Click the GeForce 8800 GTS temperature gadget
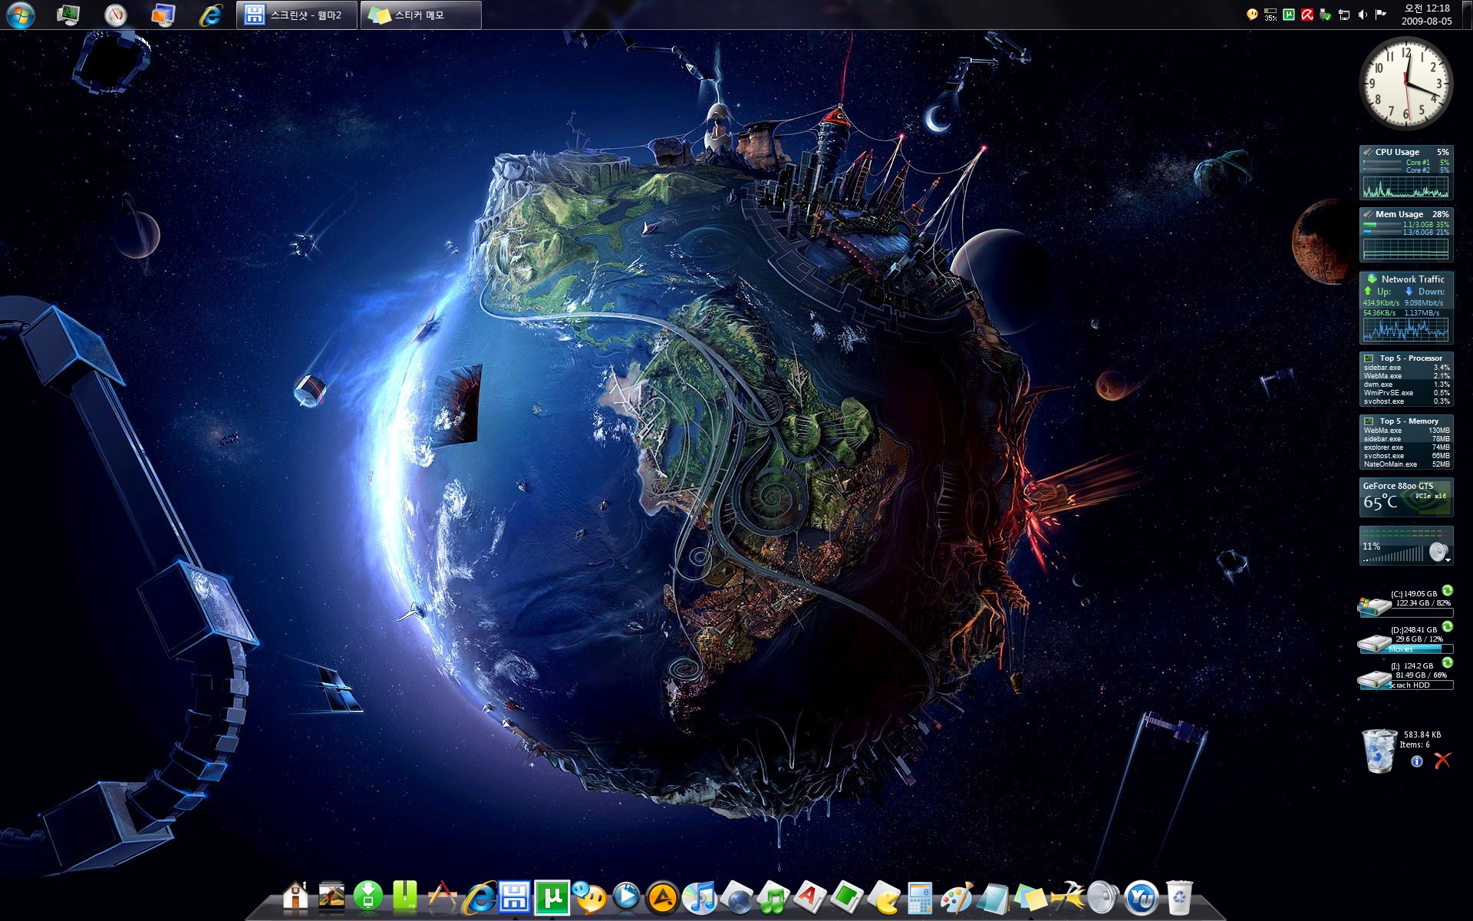This screenshot has width=1473, height=921. [1406, 497]
